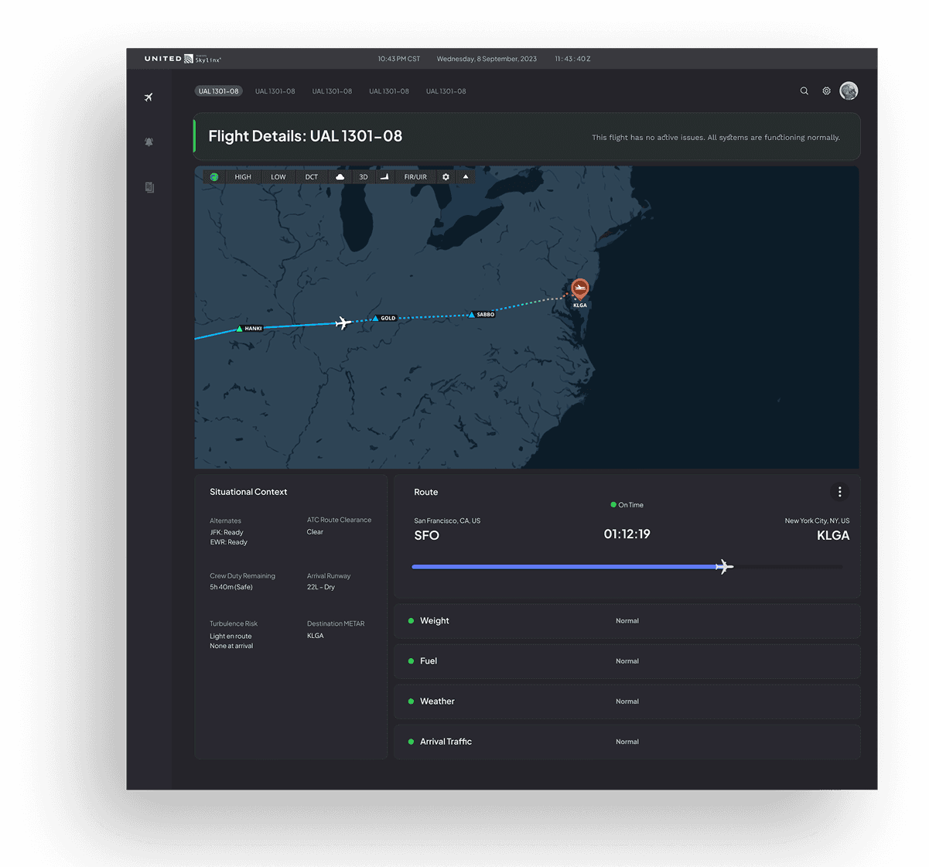Click the terrain profile icon on map toolbar

[384, 176]
